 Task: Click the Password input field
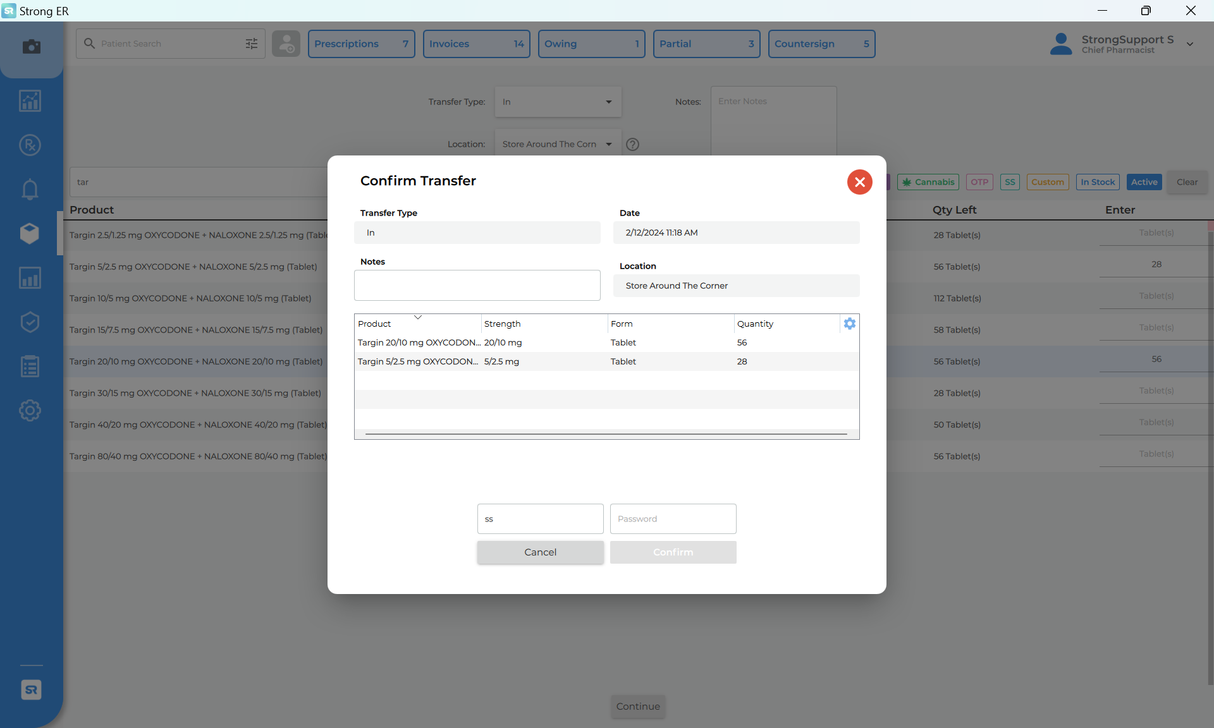673,519
